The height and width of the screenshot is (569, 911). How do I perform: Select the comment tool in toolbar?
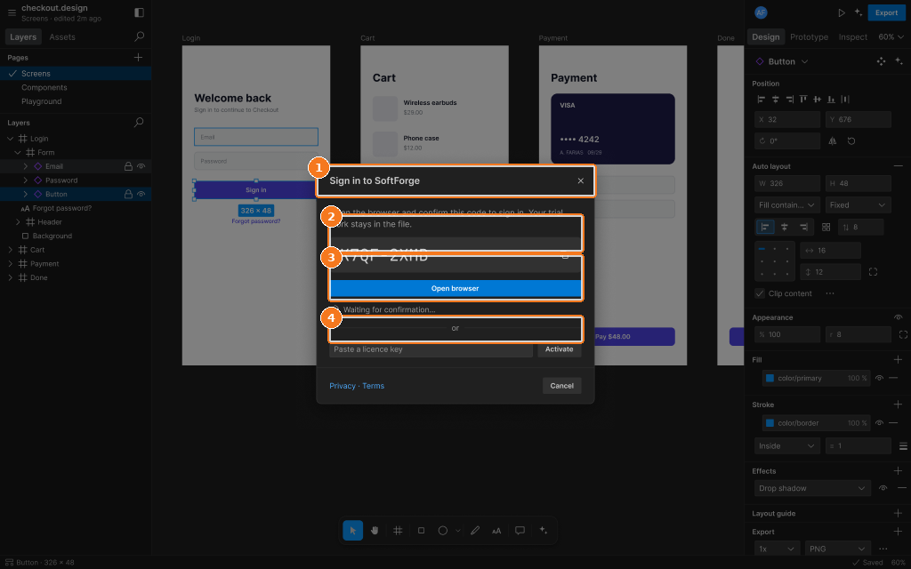click(x=520, y=530)
